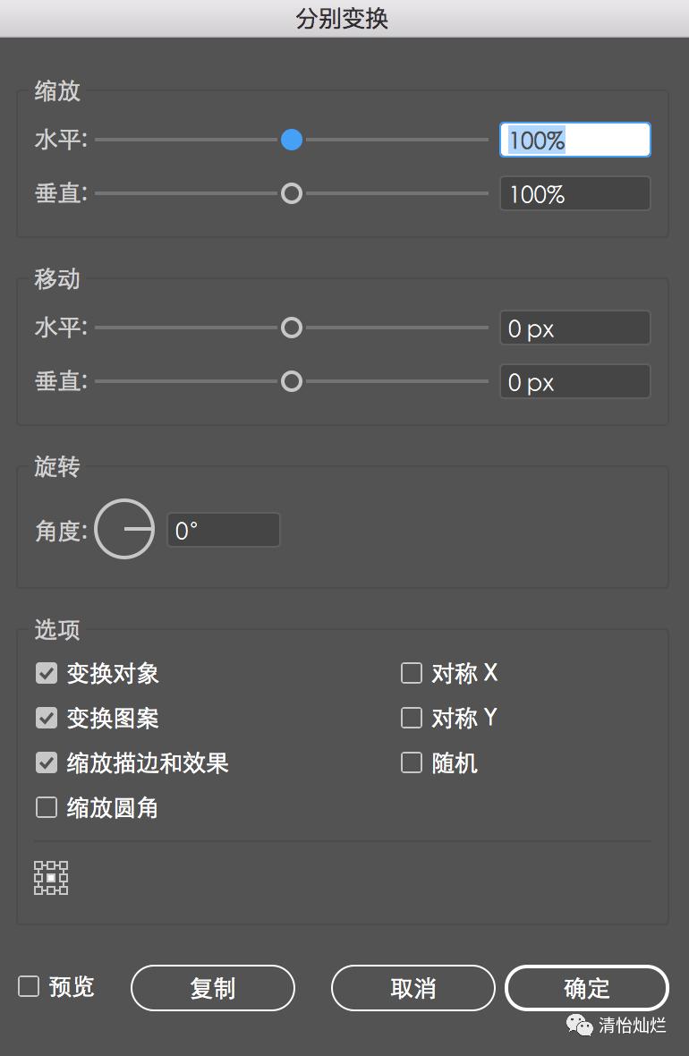The height and width of the screenshot is (1056, 689).
Task: Confirm with the 确定 button
Action: tap(587, 988)
